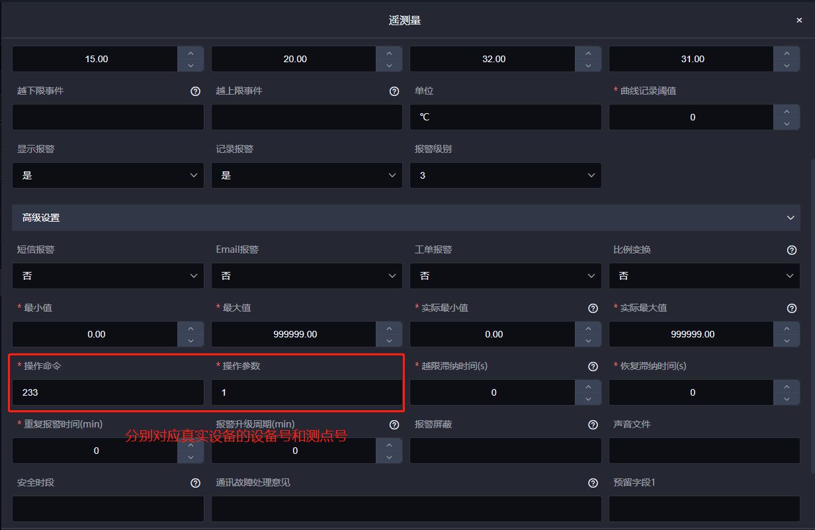The width and height of the screenshot is (815, 530).
Task: Click help icon next to 实际最大值
Action: 792,308
